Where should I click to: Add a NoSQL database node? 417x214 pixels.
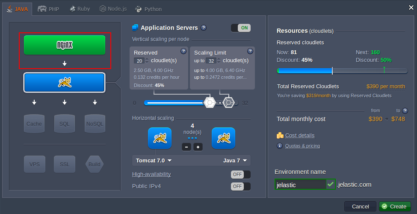(95, 124)
